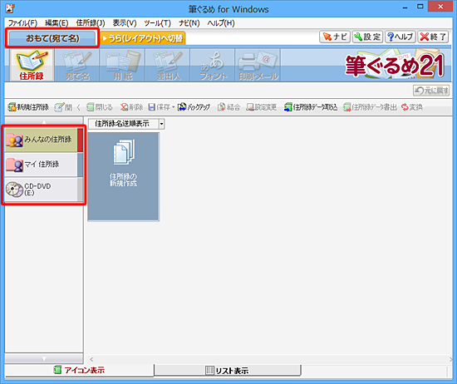This screenshot has width=457, height=384.
Task: Expand sidebar list down arrow
Action: point(44,358)
